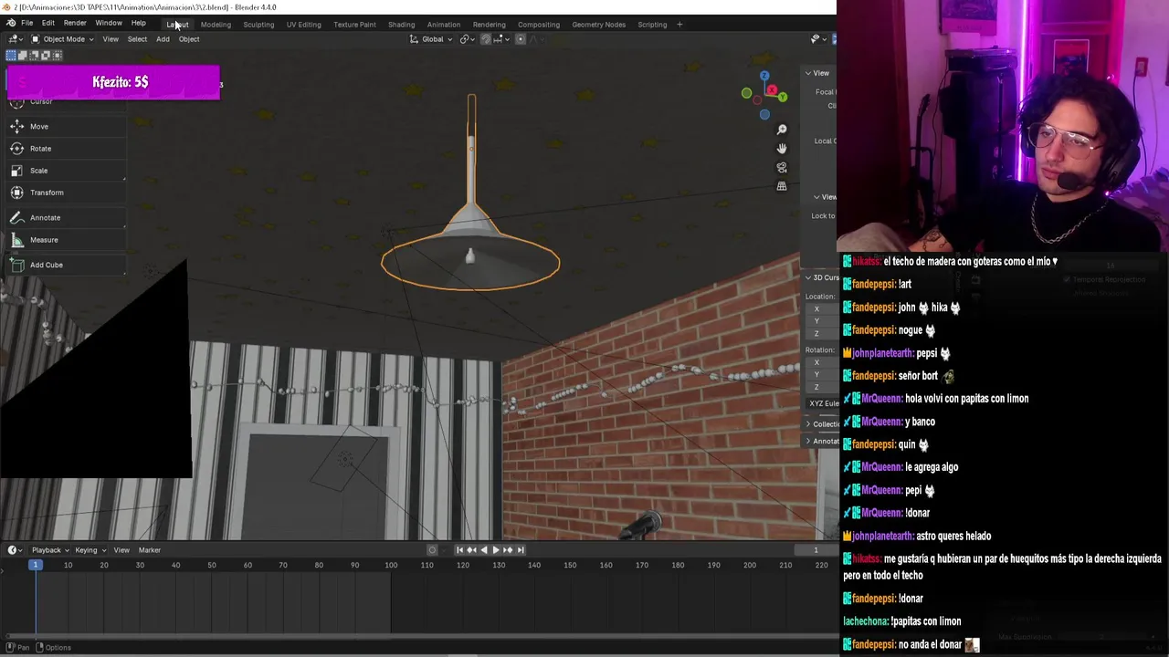Click the blue Z axis gizmo ball
1169x657 pixels.
pos(764,76)
